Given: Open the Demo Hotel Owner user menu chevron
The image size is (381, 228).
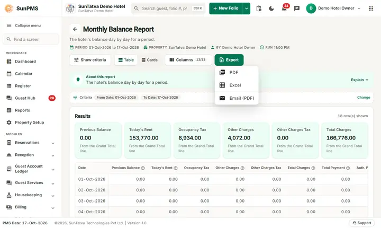Looking at the screenshot, I should coord(359,8).
